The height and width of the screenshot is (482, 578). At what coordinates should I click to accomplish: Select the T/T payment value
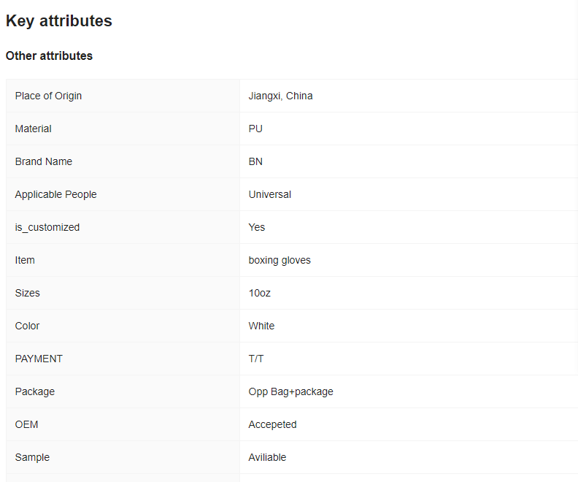coord(256,359)
